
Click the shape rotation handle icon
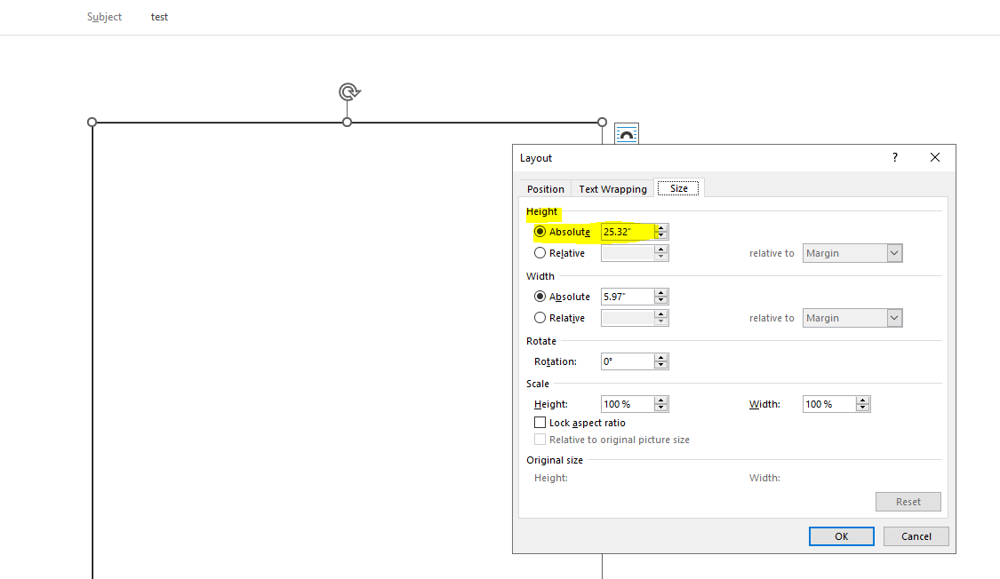click(348, 91)
